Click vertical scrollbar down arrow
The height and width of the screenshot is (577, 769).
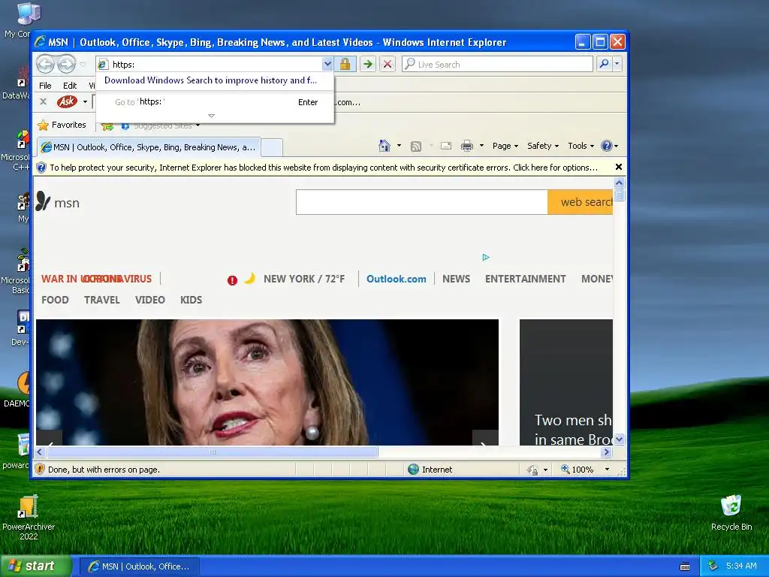(x=620, y=439)
